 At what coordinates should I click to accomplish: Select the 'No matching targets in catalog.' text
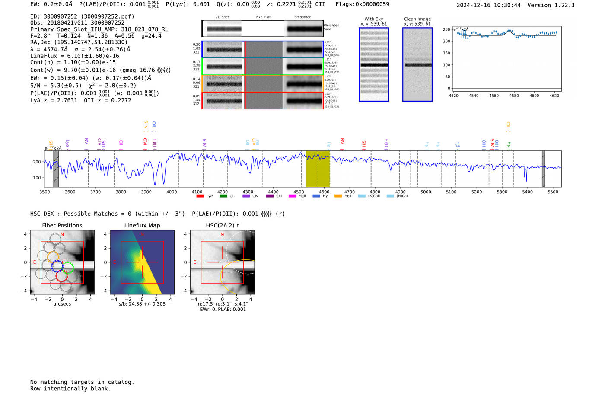[x=82, y=382]
